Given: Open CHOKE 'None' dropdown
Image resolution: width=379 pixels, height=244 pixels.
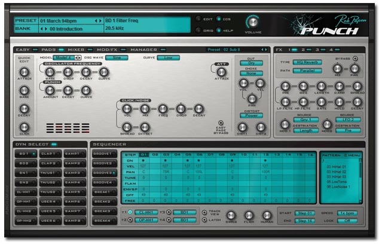Looking at the screenshot, I should coord(252,74).
